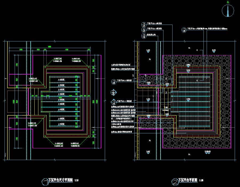The width and height of the screenshot is (240, 187).
Task: Click the 下沉平台5-5 section reference bubble
Action: pos(113,81)
